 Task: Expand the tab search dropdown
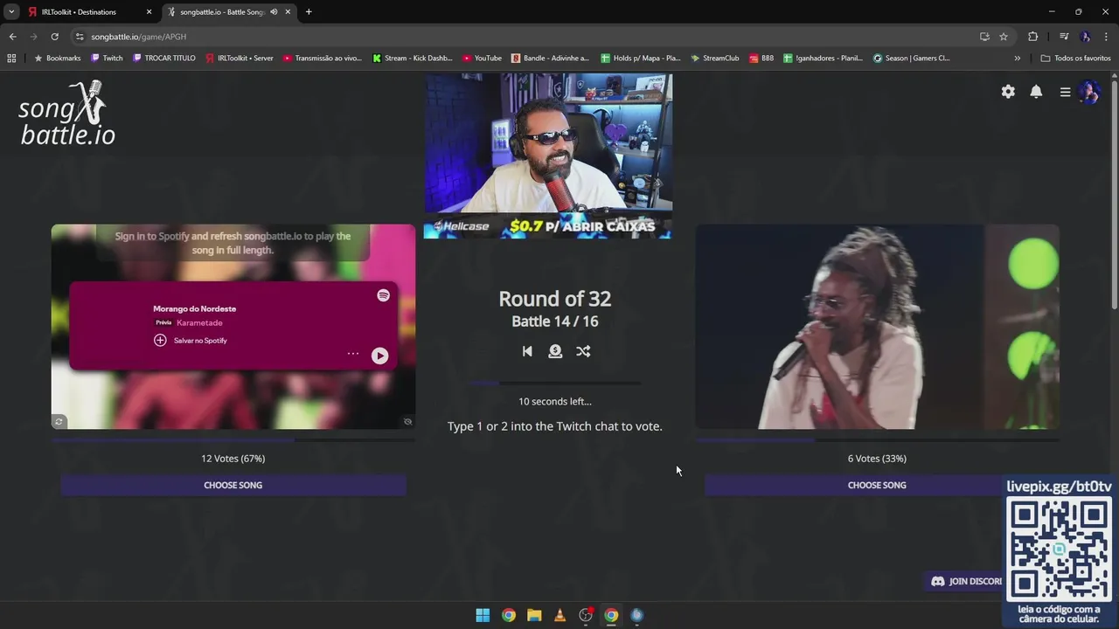10,12
